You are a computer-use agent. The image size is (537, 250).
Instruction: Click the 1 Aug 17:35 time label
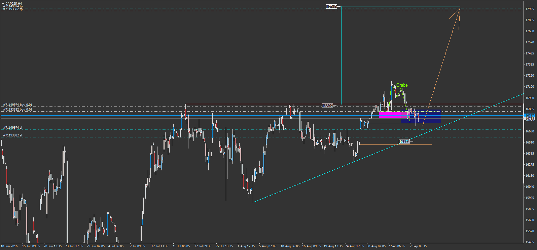pos(246,246)
